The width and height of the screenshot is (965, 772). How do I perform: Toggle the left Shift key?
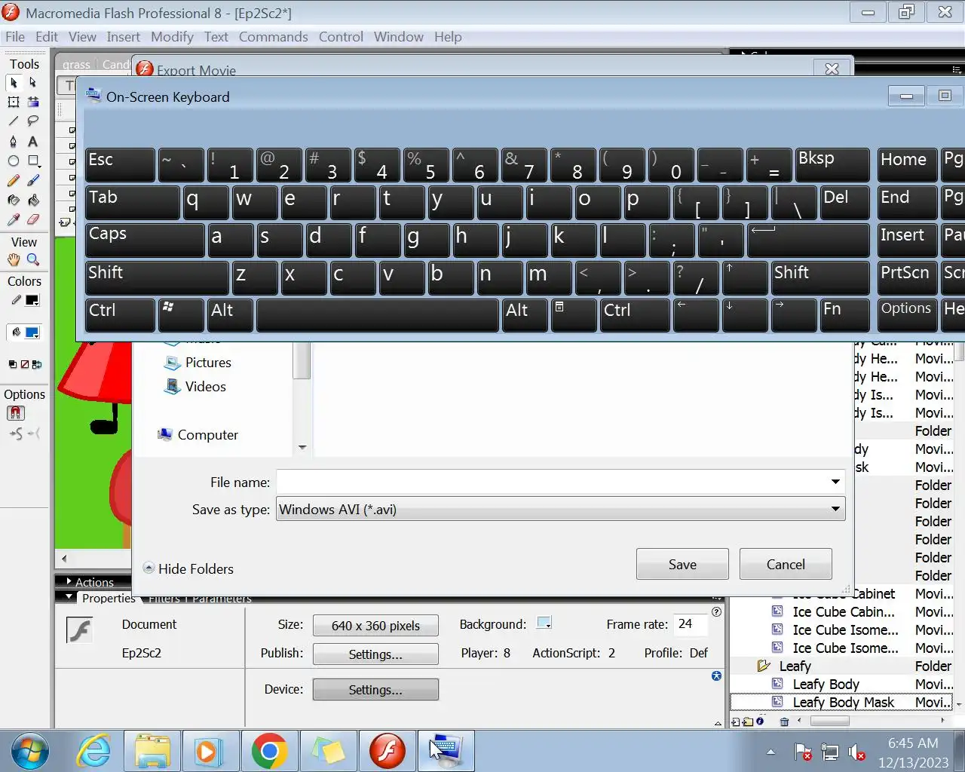click(157, 277)
